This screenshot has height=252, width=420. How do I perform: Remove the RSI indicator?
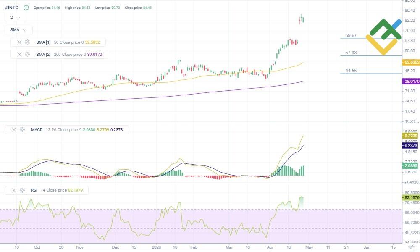14,190
